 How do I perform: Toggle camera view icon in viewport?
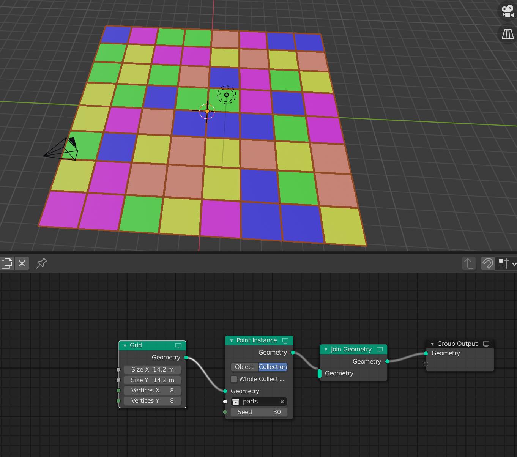click(508, 11)
